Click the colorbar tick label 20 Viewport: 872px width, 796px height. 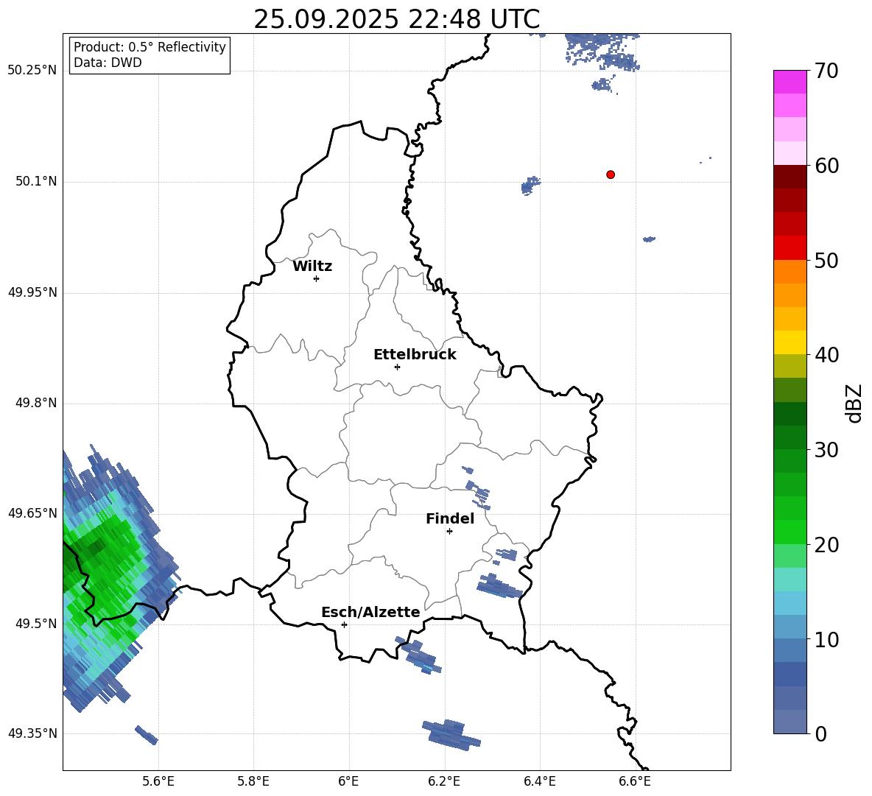click(827, 545)
